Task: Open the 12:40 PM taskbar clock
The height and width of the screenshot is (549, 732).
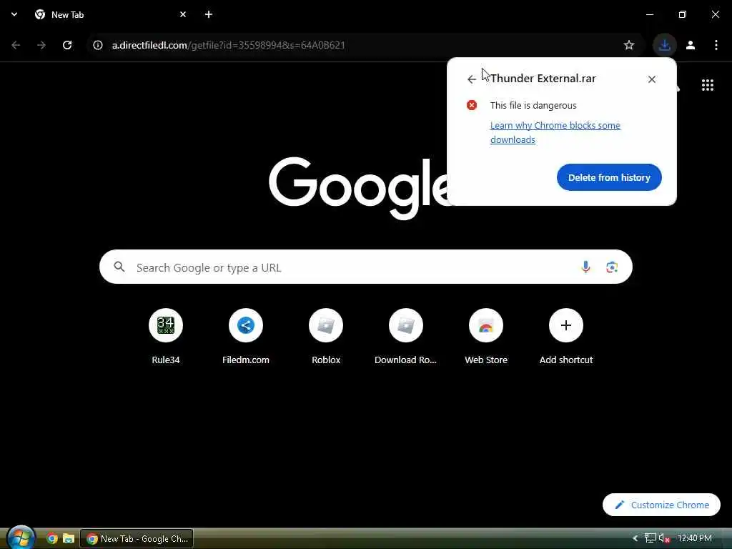Action: coord(695,539)
